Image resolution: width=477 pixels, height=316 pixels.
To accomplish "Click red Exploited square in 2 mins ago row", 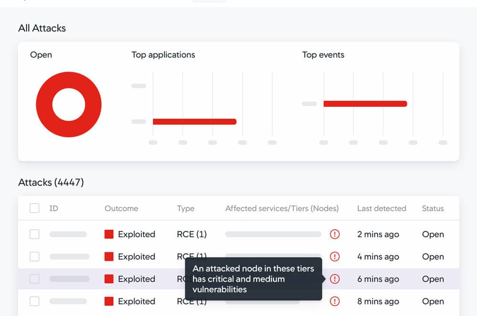I will (x=109, y=234).
